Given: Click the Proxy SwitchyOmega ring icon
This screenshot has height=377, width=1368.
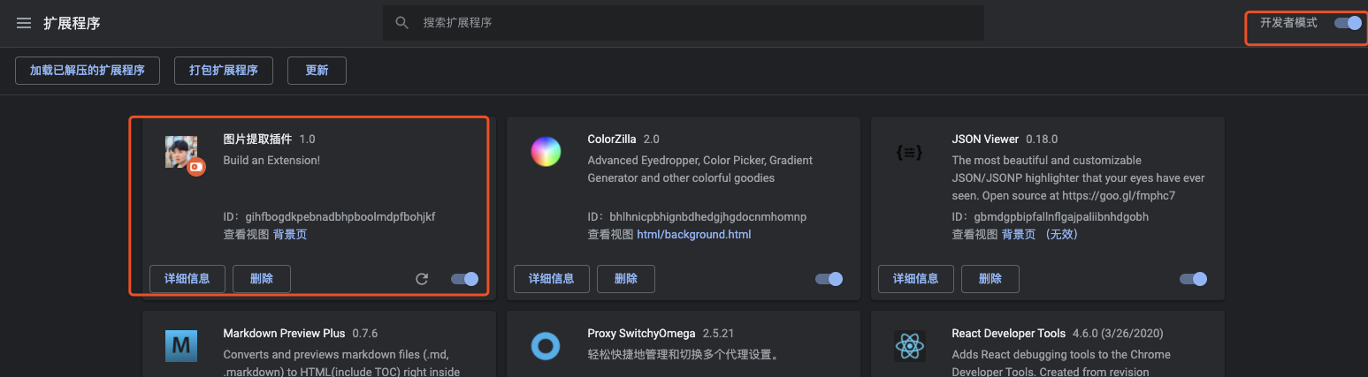Looking at the screenshot, I should tap(546, 346).
